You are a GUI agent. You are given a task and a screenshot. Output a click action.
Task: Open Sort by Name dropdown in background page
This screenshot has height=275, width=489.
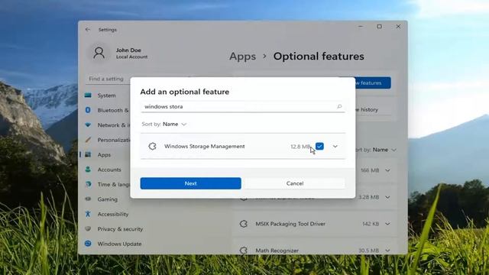click(376, 150)
